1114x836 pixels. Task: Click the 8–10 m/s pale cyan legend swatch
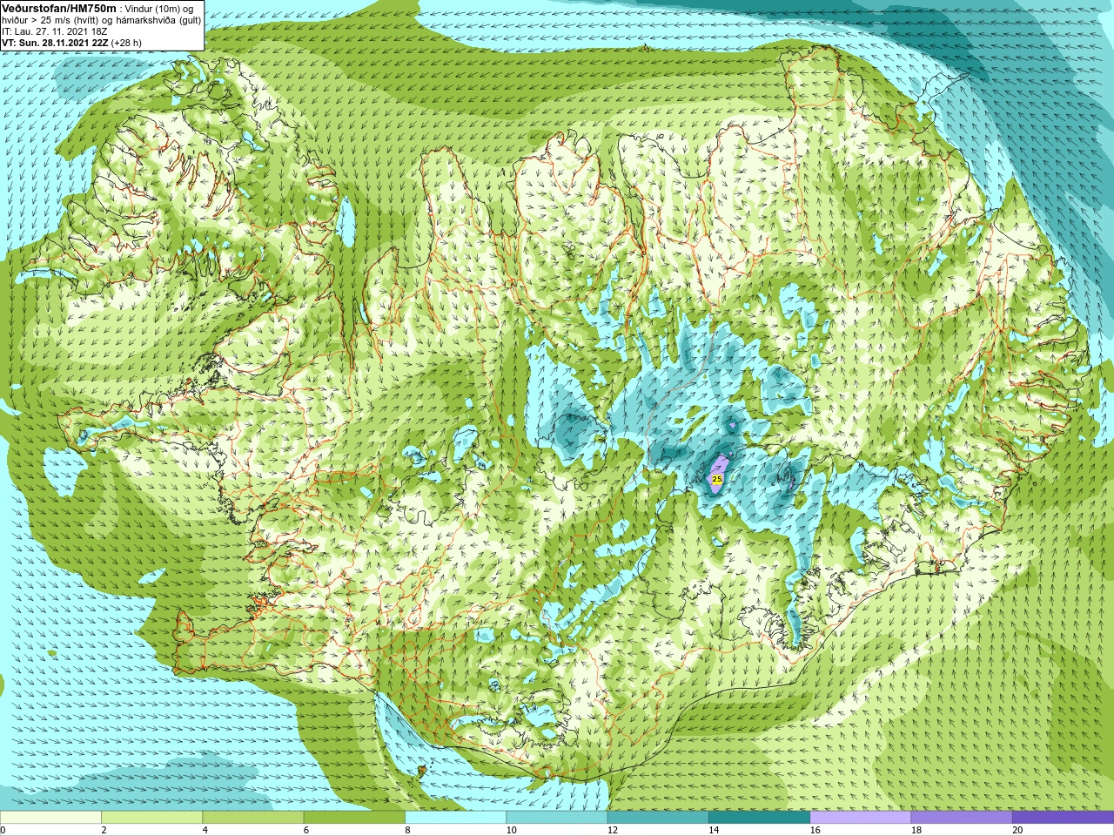pyautogui.click(x=455, y=818)
